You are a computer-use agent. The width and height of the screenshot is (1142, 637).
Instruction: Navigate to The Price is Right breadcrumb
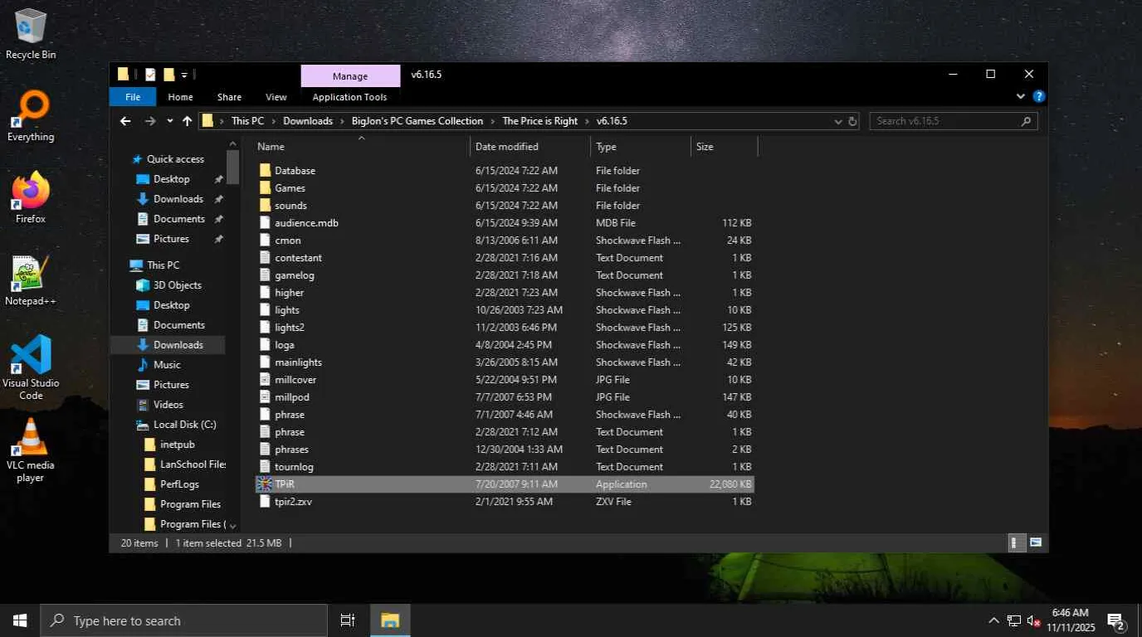539,121
